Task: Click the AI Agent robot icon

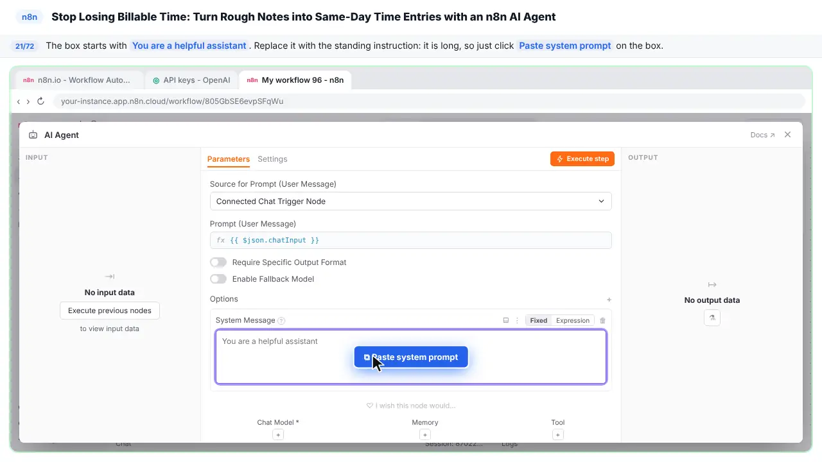Action: tap(33, 135)
